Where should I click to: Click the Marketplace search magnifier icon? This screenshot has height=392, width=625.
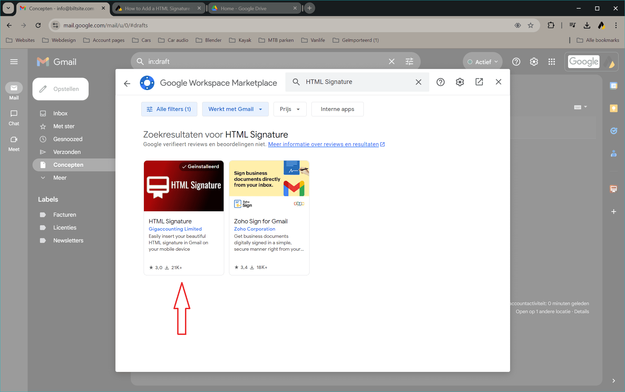[x=296, y=82]
